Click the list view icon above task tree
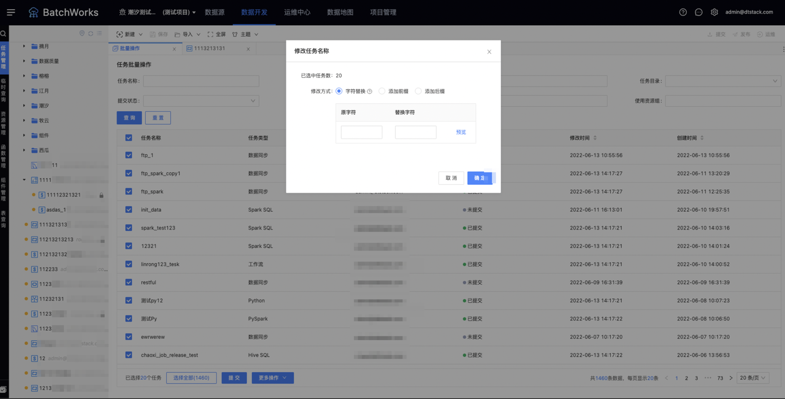 pos(99,34)
